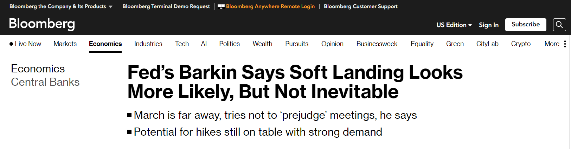
Task: Open Bloomberg Terminal Demo Request link
Action: coord(166,6)
